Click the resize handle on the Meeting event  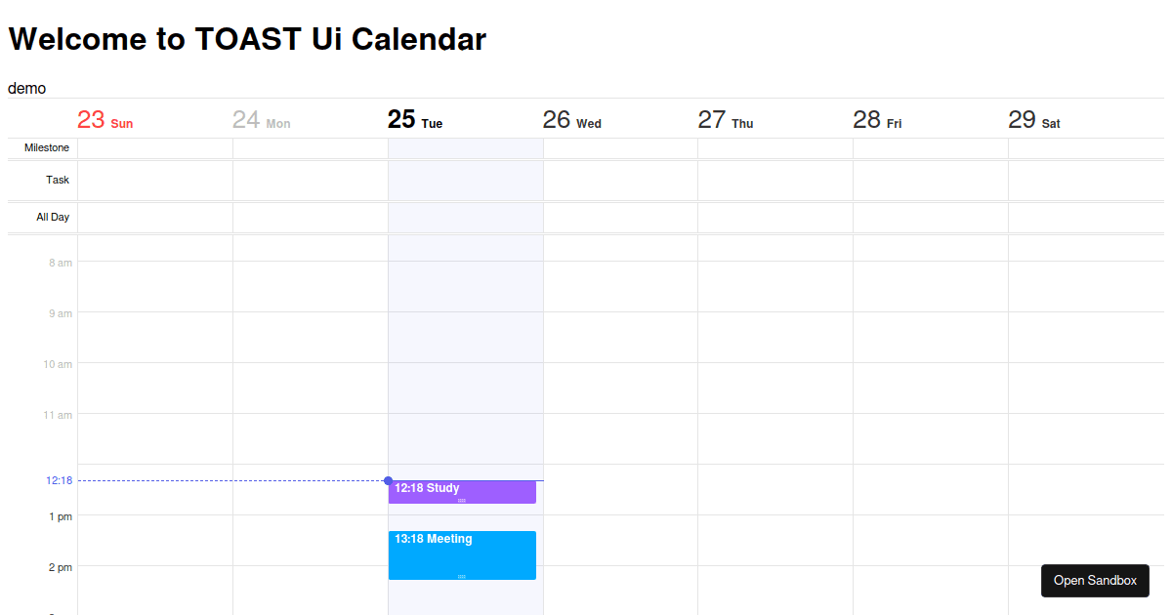[x=460, y=576]
